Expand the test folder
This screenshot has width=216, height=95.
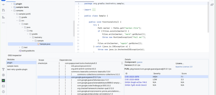pos(20,47)
